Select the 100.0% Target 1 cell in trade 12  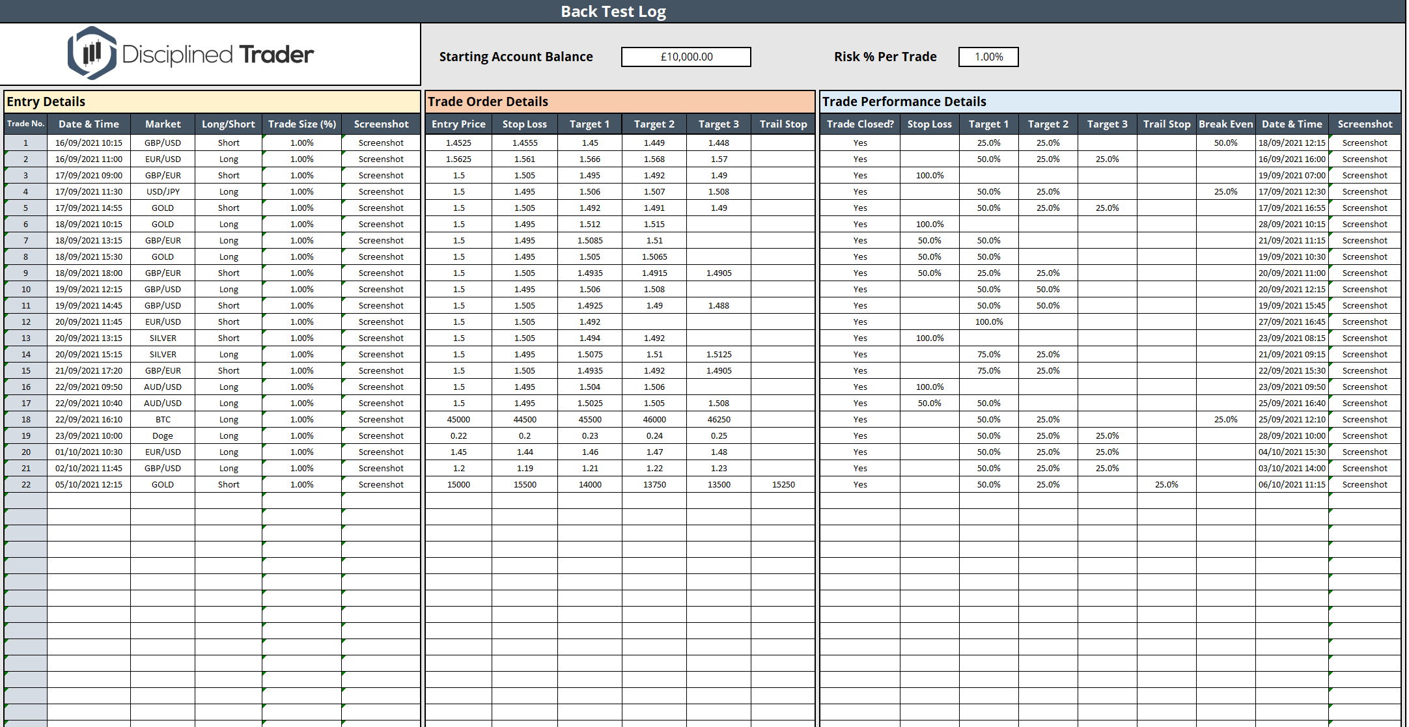coord(988,322)
